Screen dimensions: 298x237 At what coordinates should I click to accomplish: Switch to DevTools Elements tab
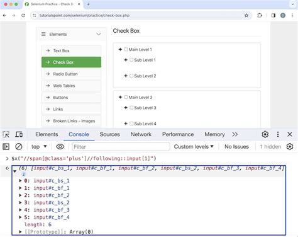(47, 134)
